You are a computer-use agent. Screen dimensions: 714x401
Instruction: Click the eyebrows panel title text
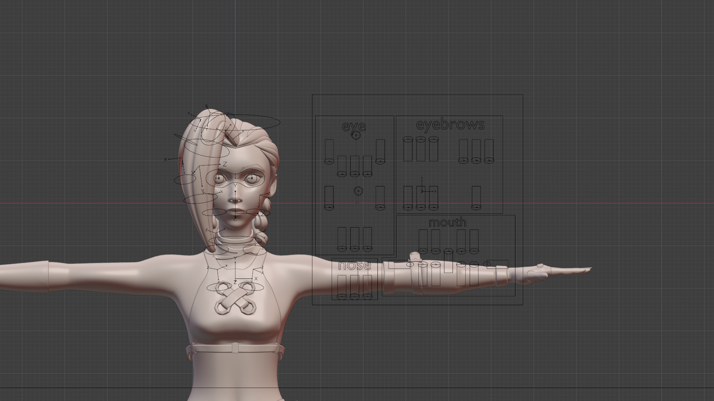450,124
